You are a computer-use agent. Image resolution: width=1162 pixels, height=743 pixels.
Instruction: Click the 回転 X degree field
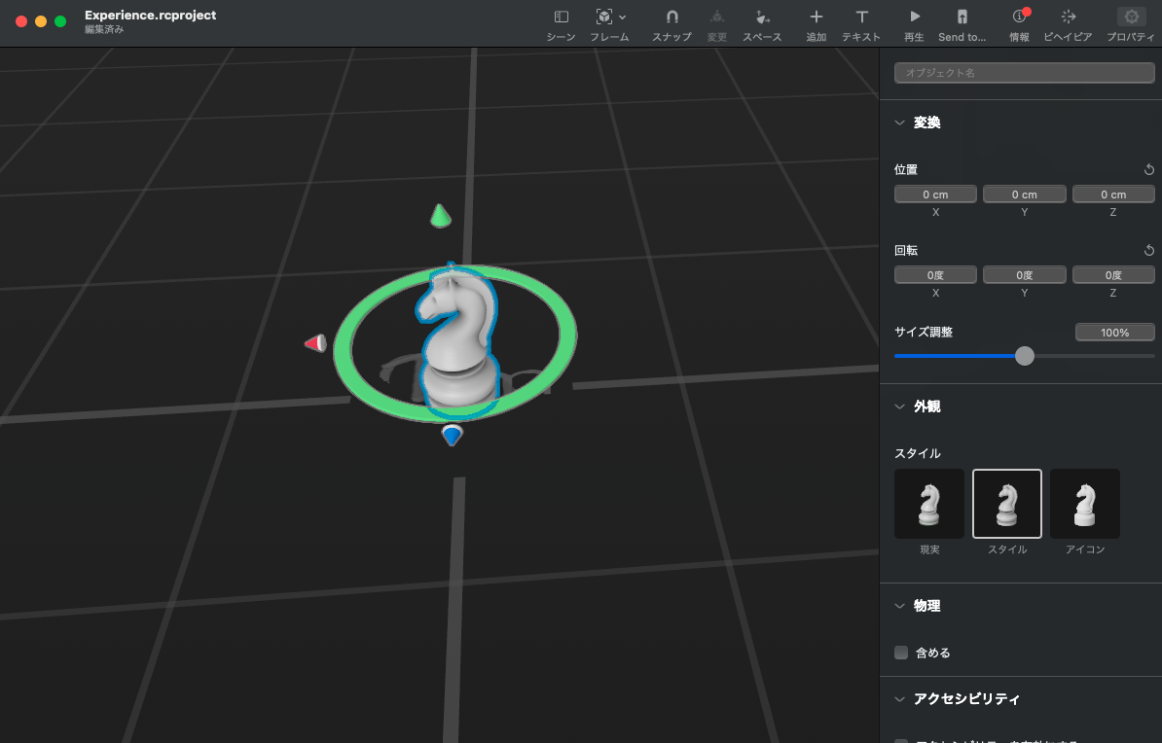935,275
